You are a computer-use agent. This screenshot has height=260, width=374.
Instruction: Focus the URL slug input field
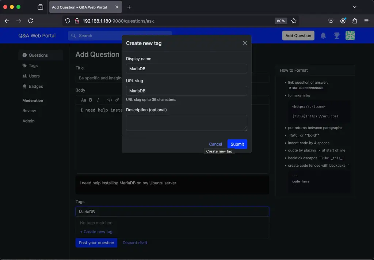[186, 91]
